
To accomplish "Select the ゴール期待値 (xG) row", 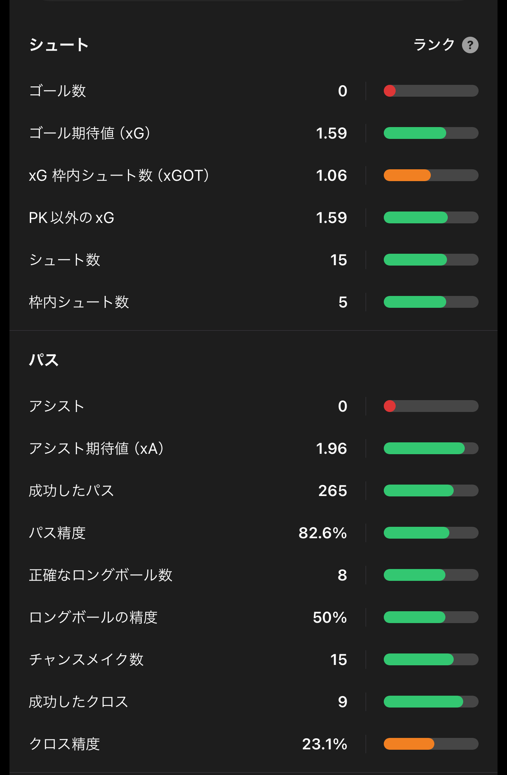I will click(253, 133).
